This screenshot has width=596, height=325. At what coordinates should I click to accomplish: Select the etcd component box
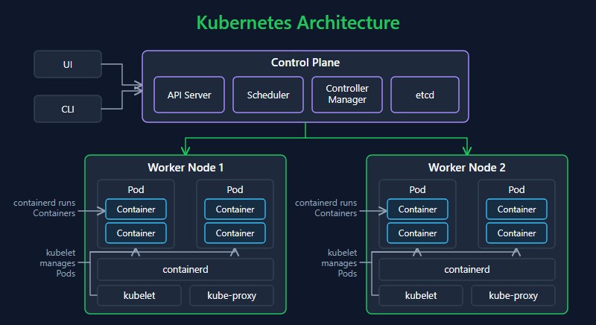(x=425, y=95)
